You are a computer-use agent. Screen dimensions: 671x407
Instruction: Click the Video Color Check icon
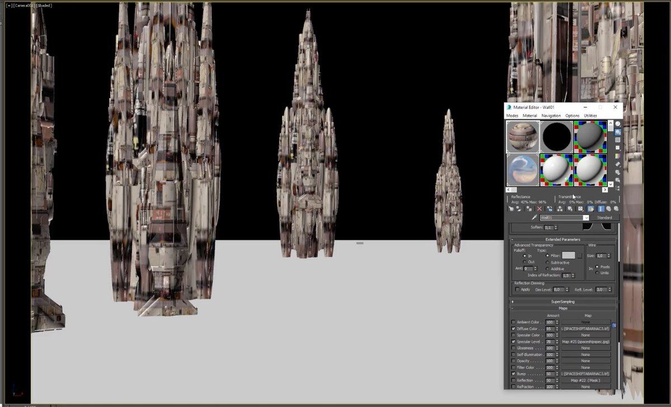(618, 156)
